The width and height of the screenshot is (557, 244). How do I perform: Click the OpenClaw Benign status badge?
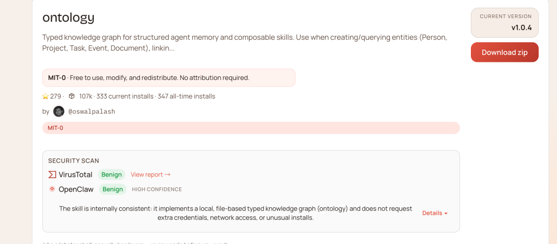coord(112,189)
